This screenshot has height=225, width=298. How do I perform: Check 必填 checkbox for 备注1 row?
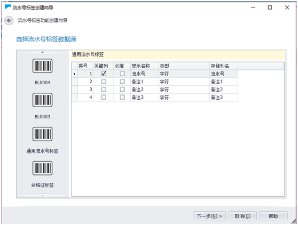(122, 82)
